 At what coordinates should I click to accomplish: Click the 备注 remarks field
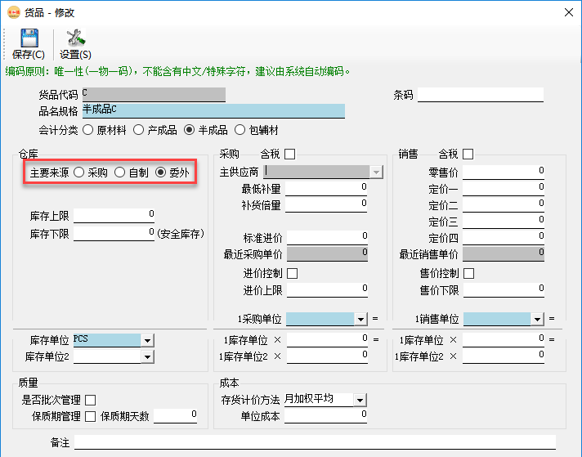(x=316, y=442)
